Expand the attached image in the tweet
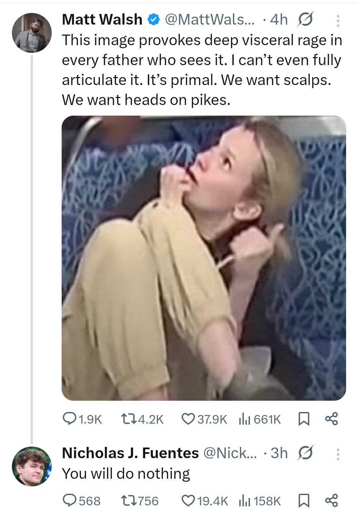Screen dimensions: 358x513 204,258
